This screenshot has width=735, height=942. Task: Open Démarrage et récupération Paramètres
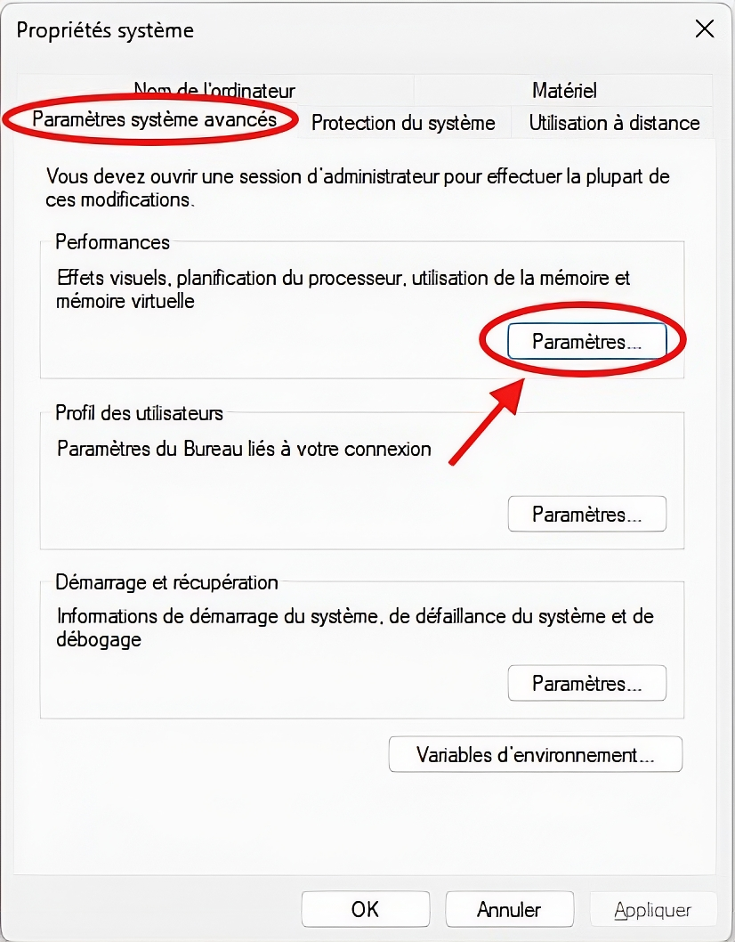coord(586,683)
